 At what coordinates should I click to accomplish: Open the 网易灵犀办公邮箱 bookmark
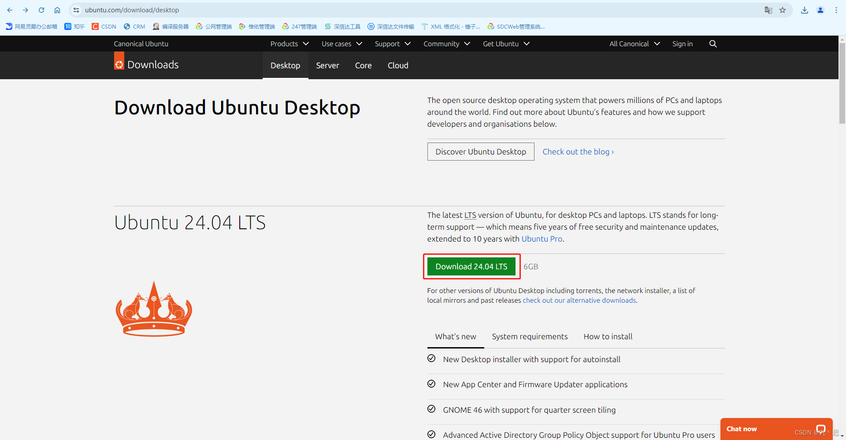pyautogui.click(x=31, y=26)
